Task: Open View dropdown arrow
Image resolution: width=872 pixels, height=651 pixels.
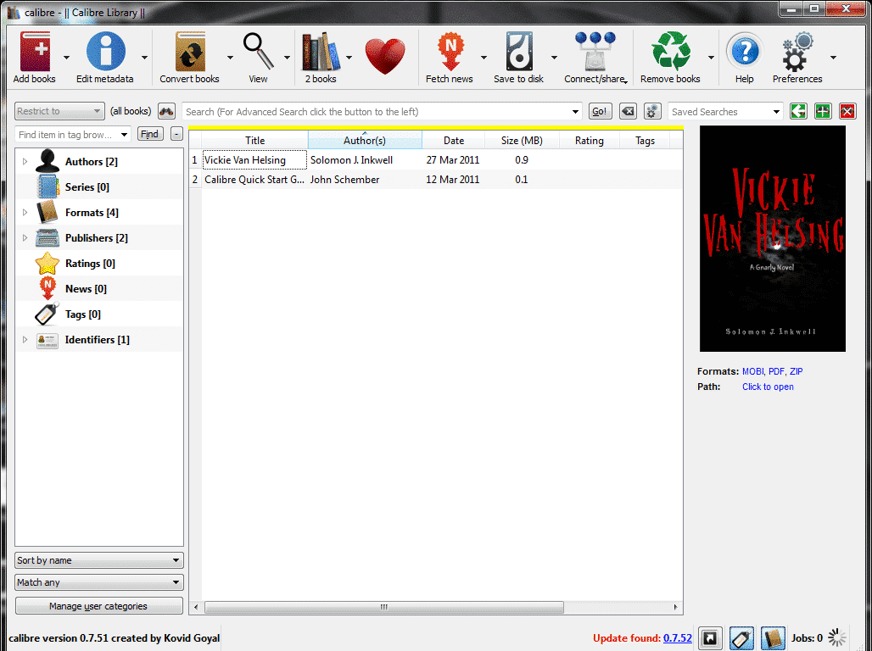Action: click(x=287, y=58)
